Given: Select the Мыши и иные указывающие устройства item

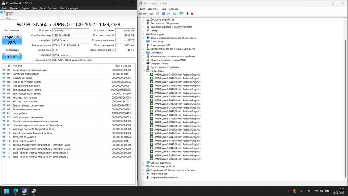Looking at the screenshot, I should pos(173,56).
